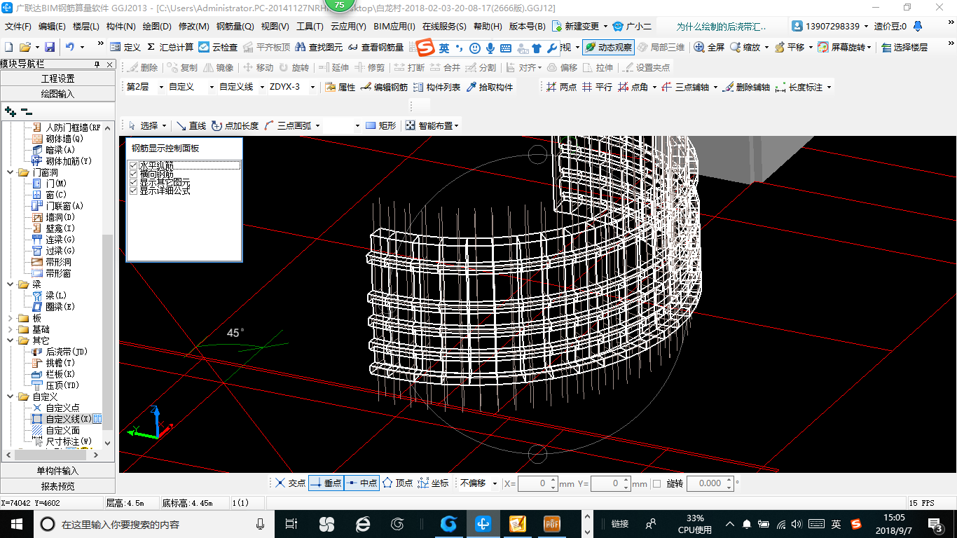
Task: Choose the 直线 line drawing tool
Action: (x=191, y=125)
